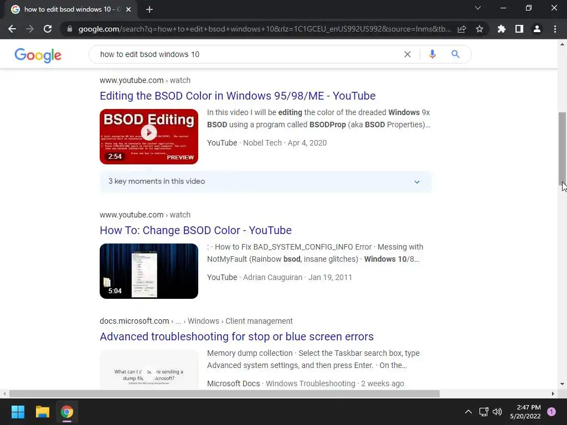567x425 pixels.
Task: Open the Windows Start menu
Action: pos(18,412)
